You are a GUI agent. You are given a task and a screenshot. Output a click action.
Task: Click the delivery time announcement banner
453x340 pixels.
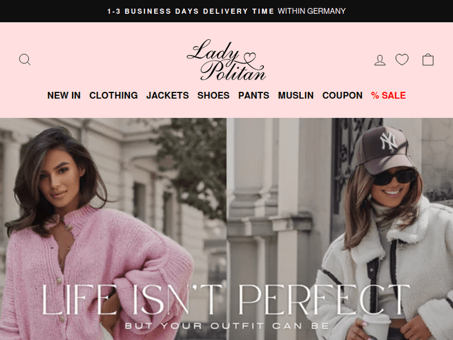pyautogui.click(x=226, y=11)
